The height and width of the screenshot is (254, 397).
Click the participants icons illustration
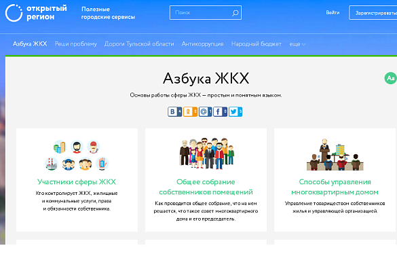[77, 155]
